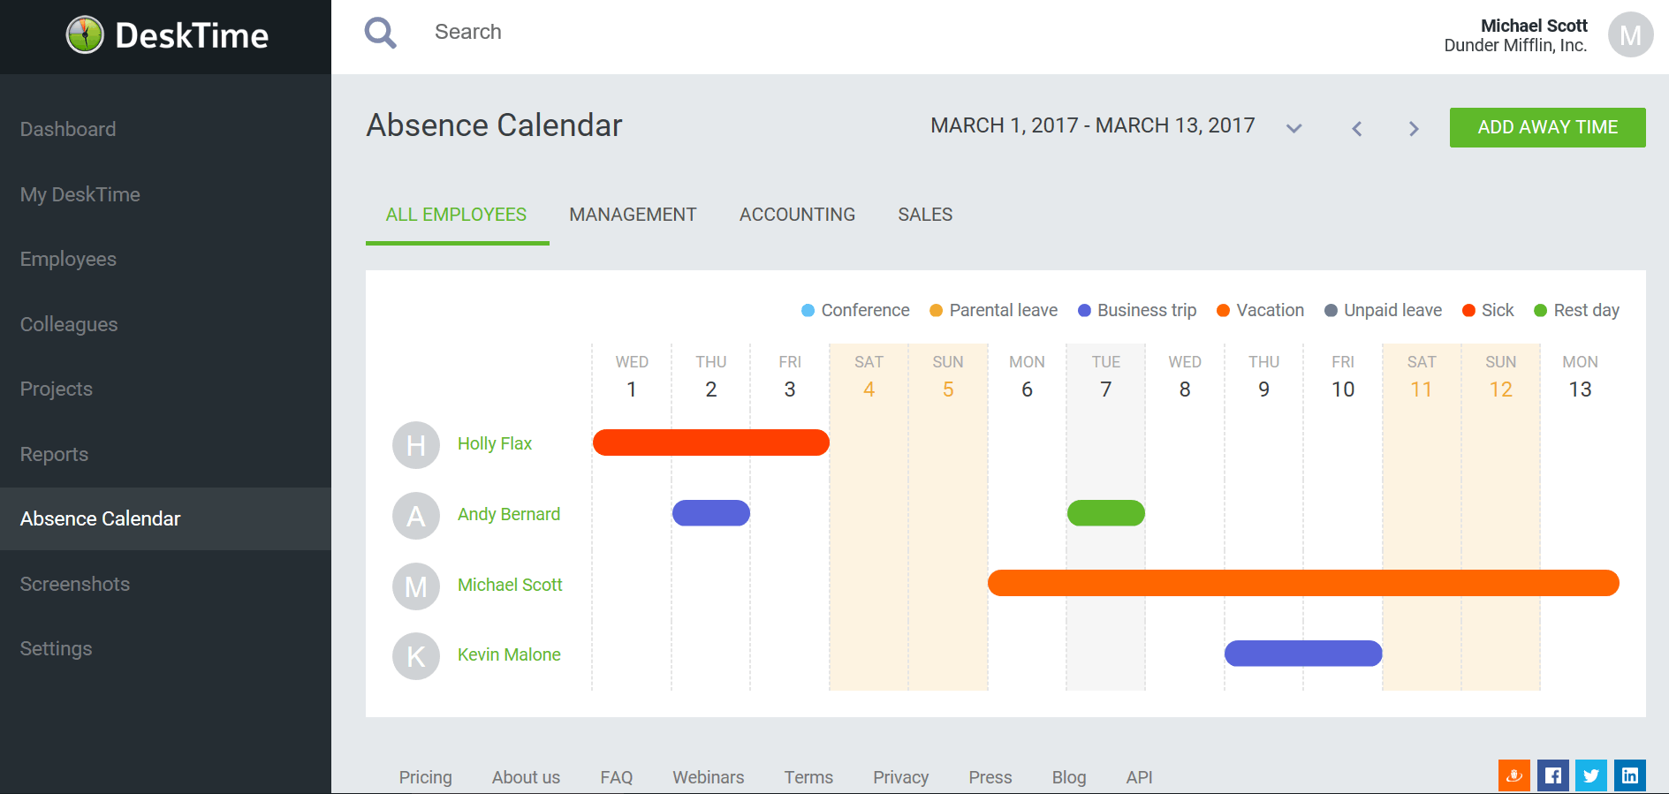1669x794 pixels.
Task: Click Michael Scott's orange vacation bar
Action: click(x=1302, y=583)
